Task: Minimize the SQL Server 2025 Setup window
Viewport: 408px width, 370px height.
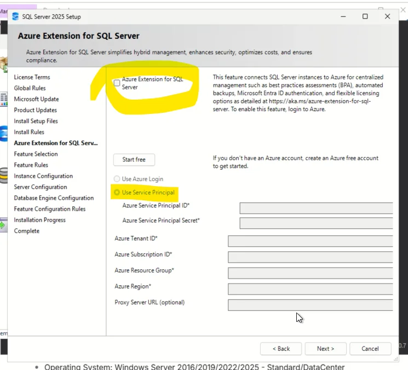Action: tap(343, 16)
